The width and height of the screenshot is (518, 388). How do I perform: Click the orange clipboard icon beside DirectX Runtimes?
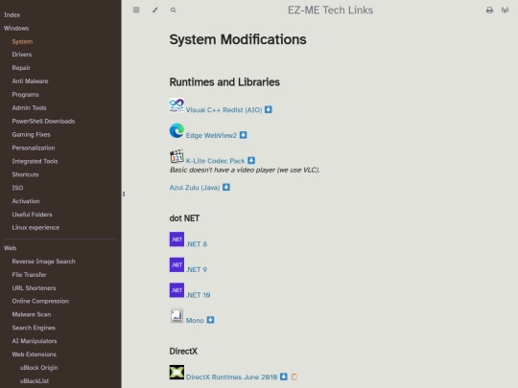point(294,377)
